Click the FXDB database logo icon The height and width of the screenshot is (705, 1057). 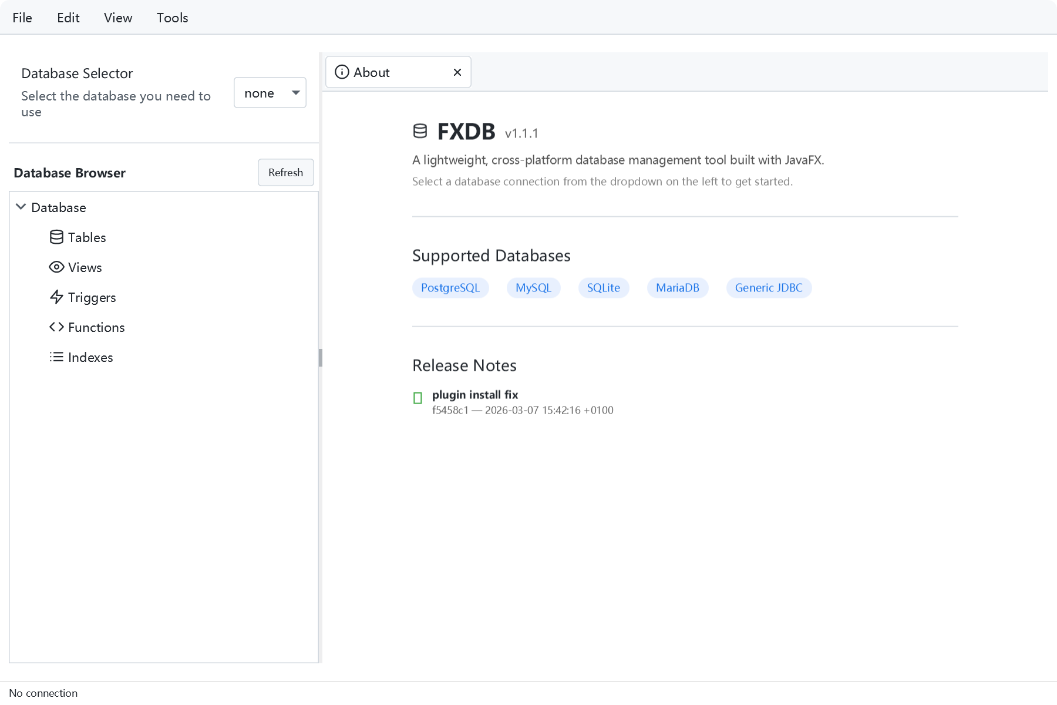click(420, 131)
